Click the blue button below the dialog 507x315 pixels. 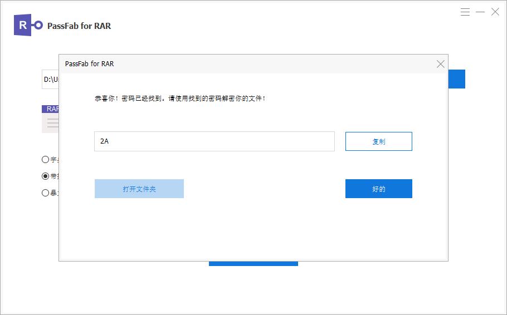253,263
